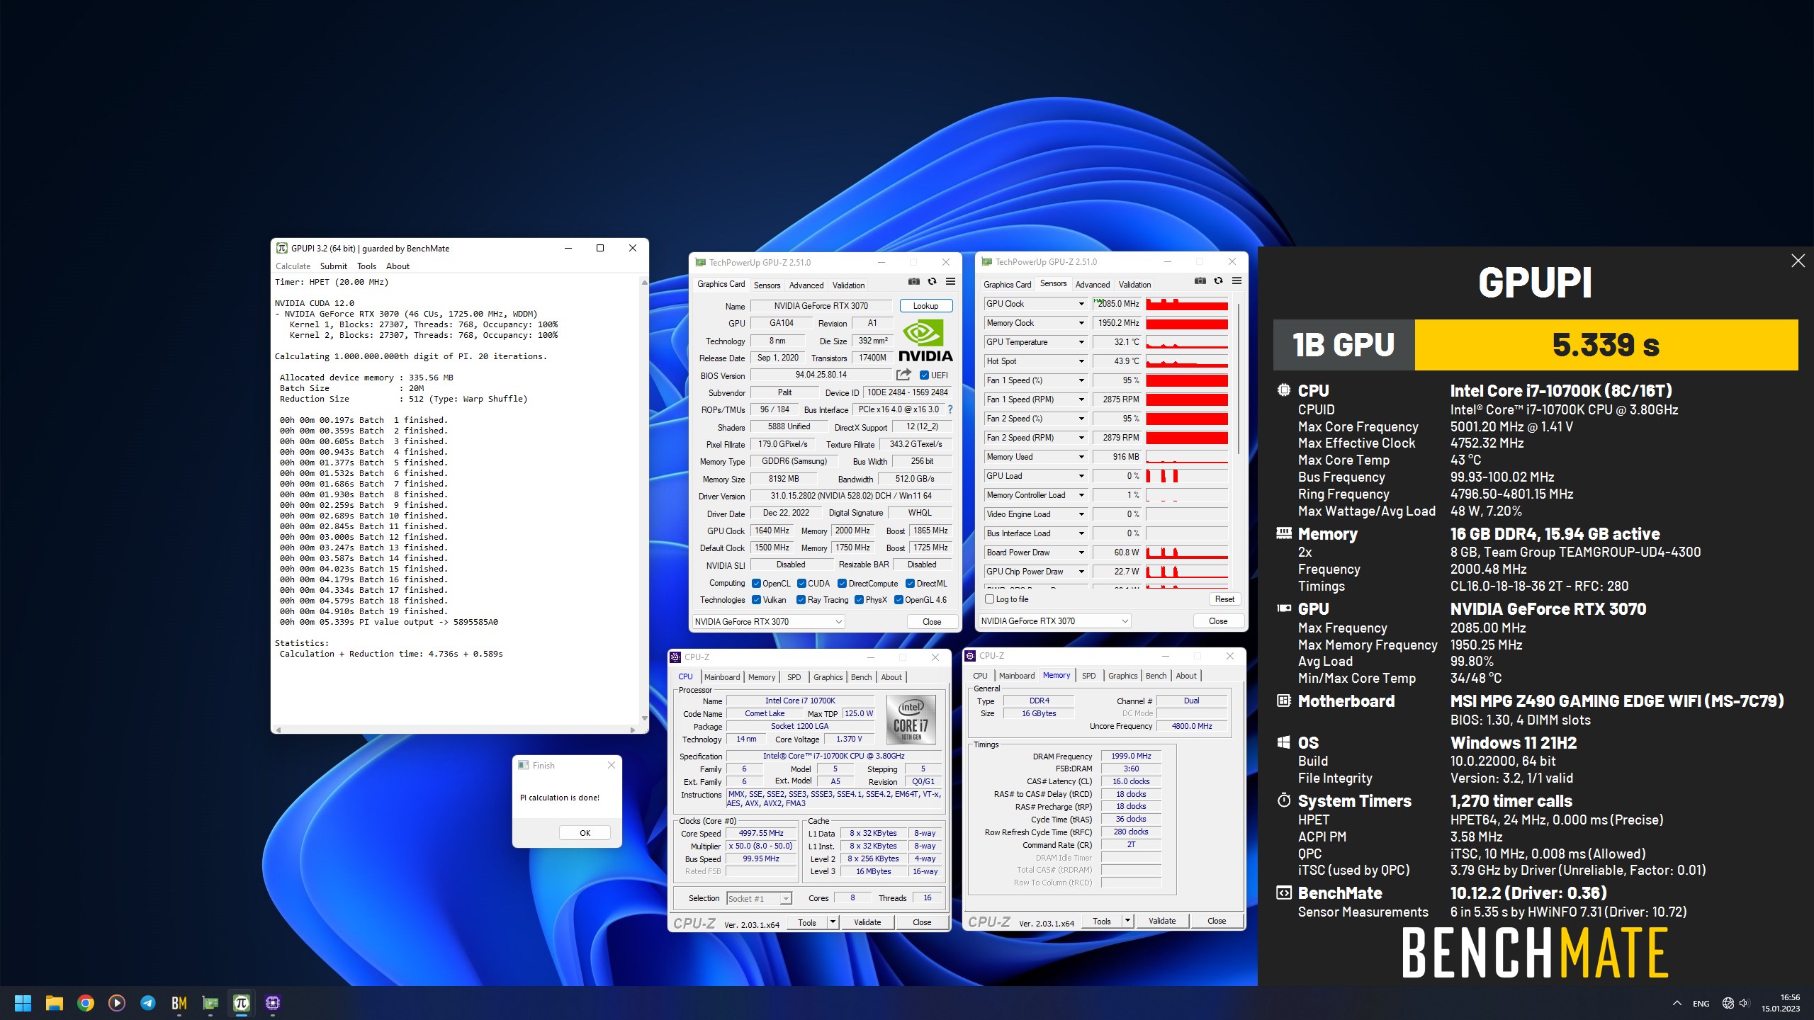
Task: Click Close in CPU-Z Memory window
Action: (1217, 921)
